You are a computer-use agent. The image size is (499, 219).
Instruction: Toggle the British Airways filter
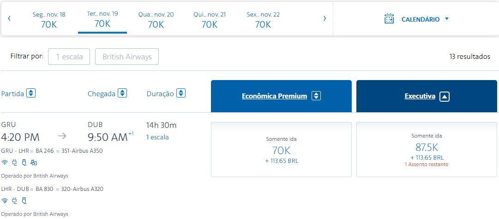(x=126, y=57)
